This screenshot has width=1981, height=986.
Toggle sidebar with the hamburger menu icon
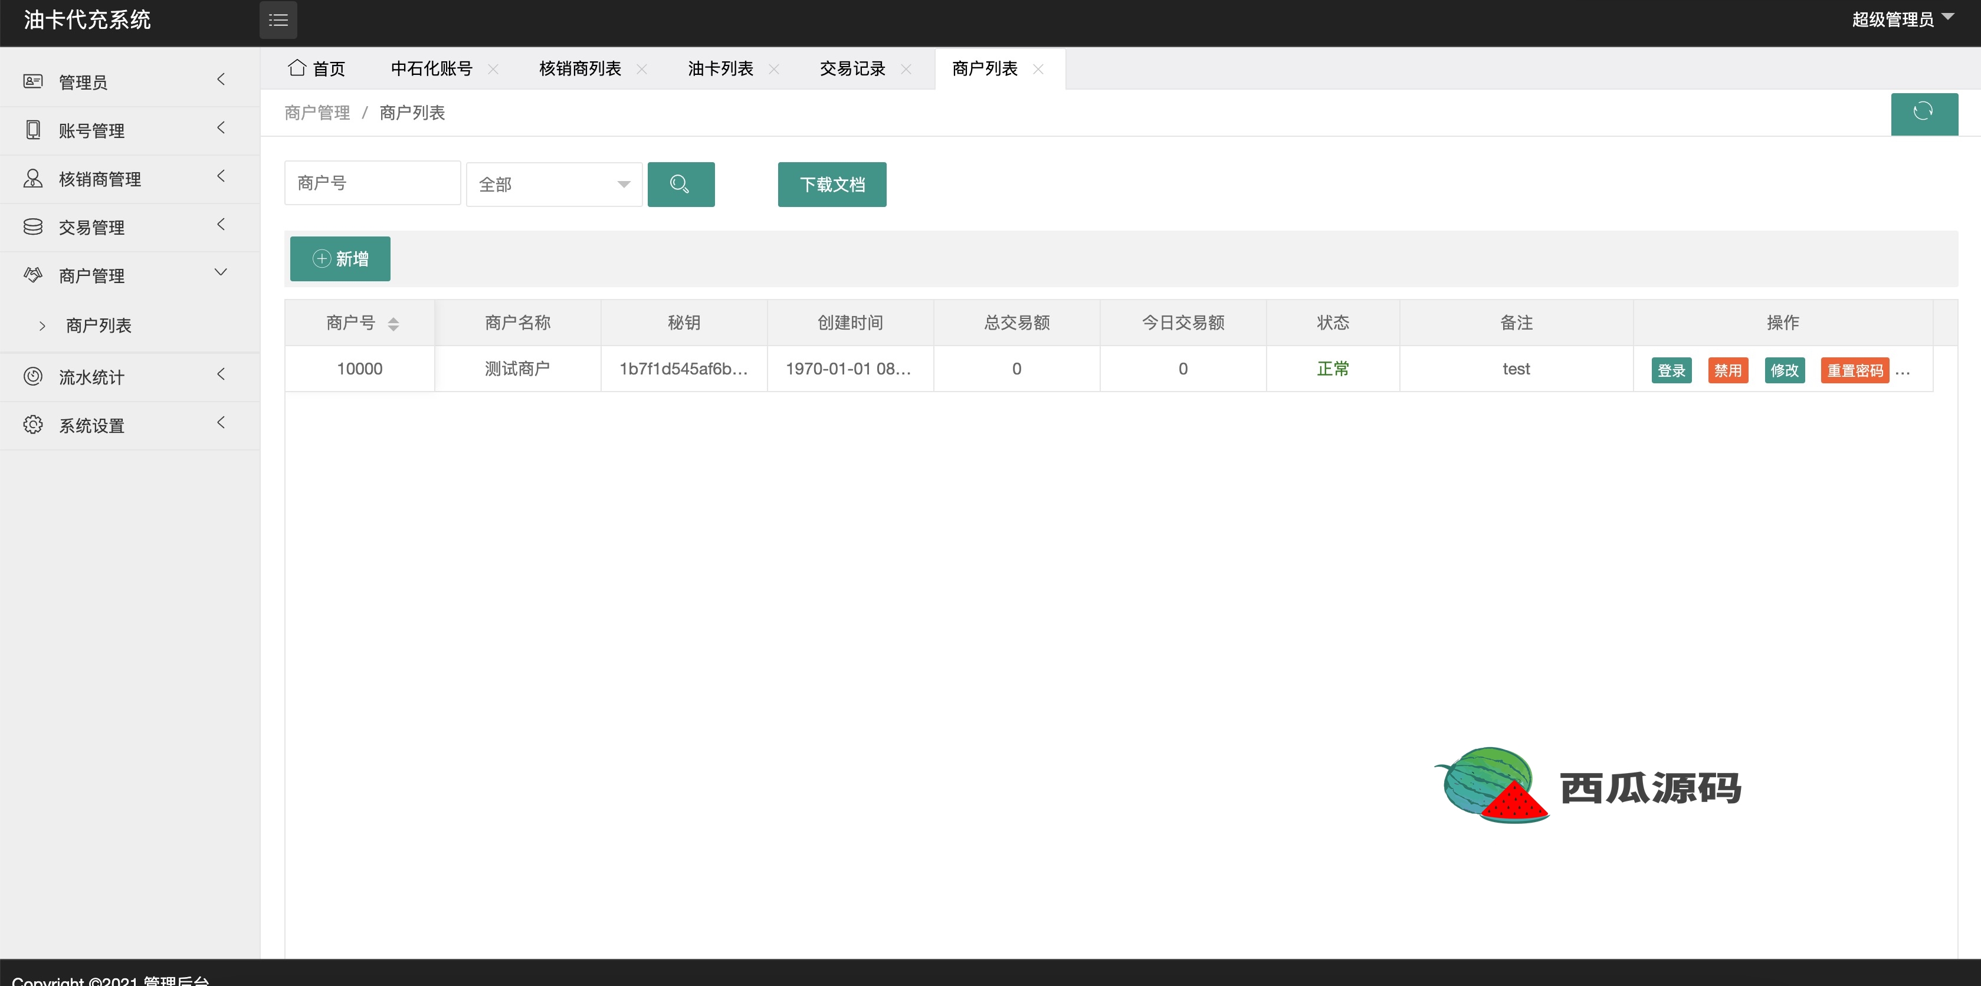(278, 20)
